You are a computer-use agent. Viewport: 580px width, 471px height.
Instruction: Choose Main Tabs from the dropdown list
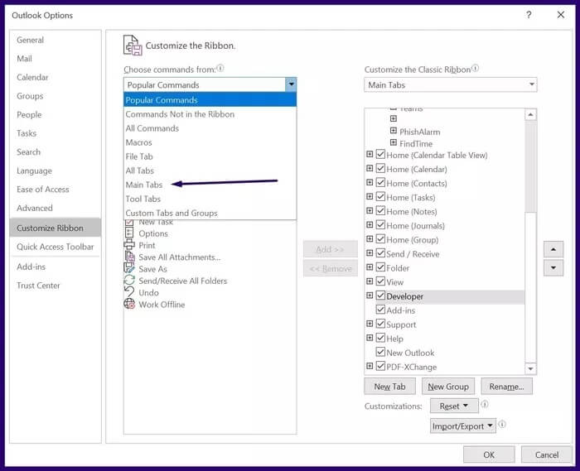(x=144, y=185)
